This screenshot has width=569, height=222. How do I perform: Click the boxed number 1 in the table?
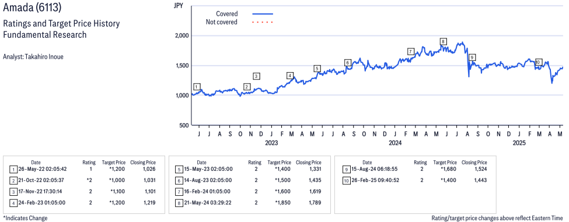pyautogui.click(x=13, y=169)
